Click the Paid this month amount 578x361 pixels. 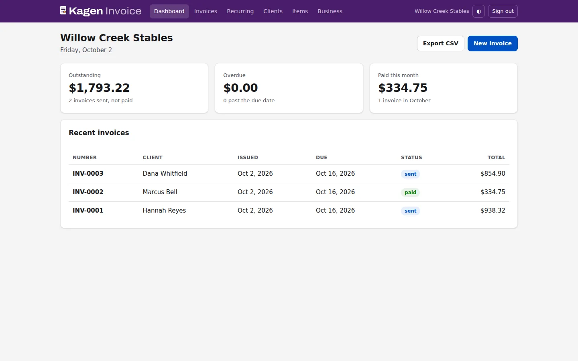(403, 88)
